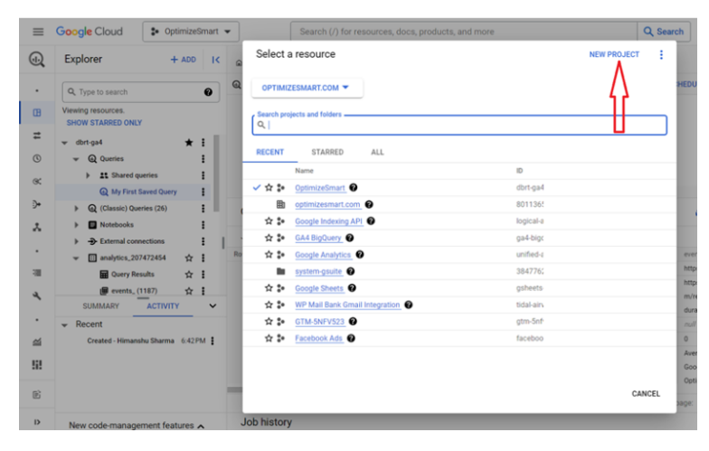Open the Google Indexing API project
This screenshot has width=709, height=451.
tap(329, 221)
